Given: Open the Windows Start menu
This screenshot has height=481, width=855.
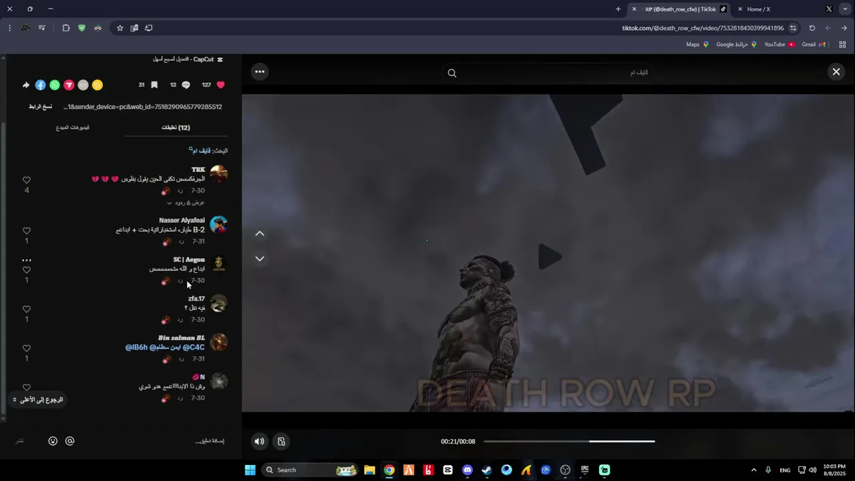Looking at the screenshot, I should [250, 470].
